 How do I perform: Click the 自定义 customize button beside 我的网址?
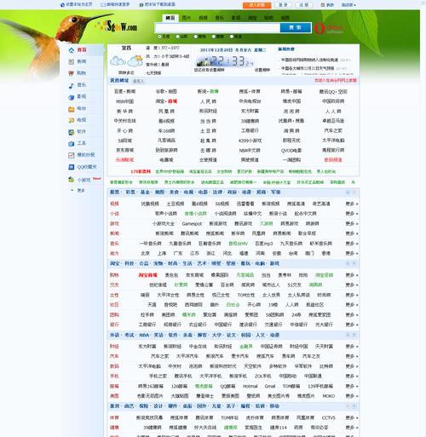[x=138, y=81]
